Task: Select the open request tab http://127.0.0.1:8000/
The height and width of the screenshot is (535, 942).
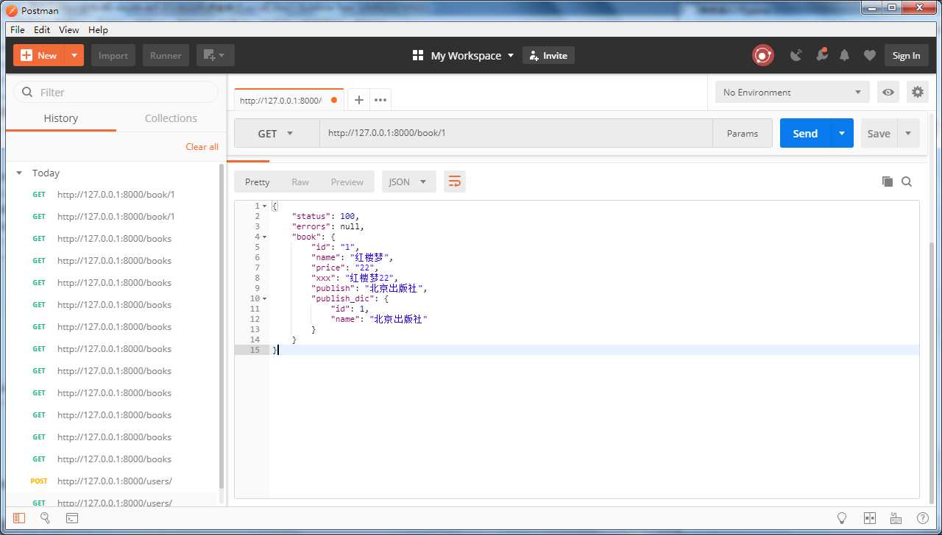Action: [x=288, y=100]
